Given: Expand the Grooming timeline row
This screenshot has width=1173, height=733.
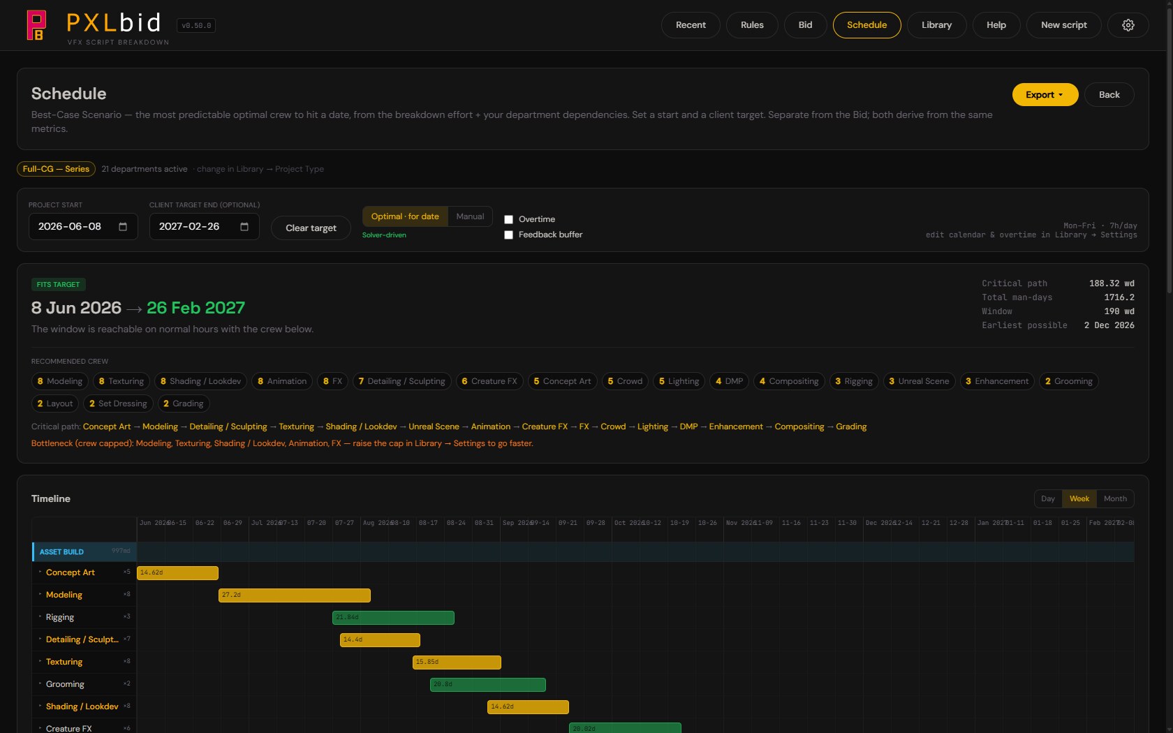Looking at the screenshot, I should click(40, 683).
